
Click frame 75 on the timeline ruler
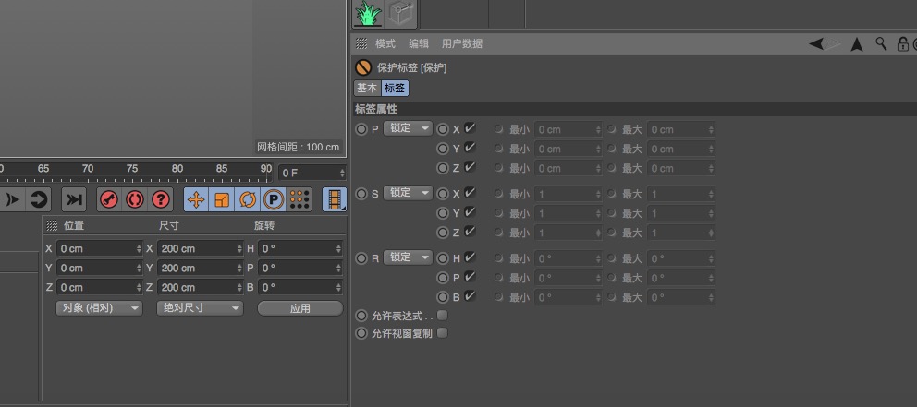(132, 169)
